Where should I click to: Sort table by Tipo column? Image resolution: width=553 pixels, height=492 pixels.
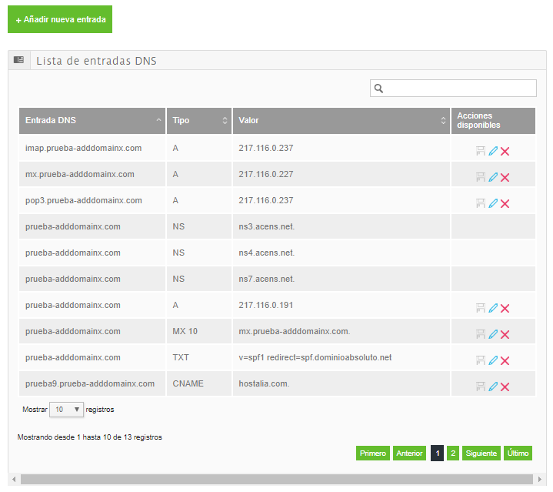pos(199,121)
